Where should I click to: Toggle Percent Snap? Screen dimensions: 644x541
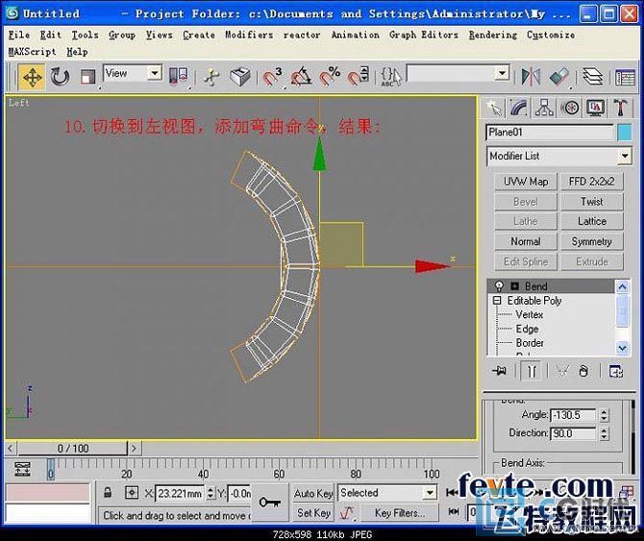point(330,77)
